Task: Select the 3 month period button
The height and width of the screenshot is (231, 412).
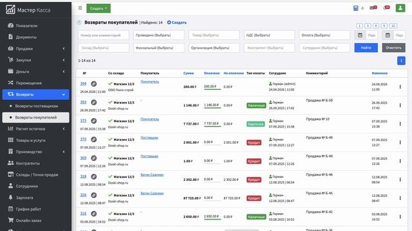Action: coord(368,26)
